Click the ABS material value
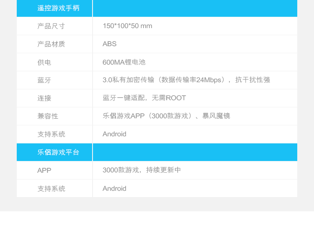The width and height of the screenshot is (314, 239). coord(109,44)
